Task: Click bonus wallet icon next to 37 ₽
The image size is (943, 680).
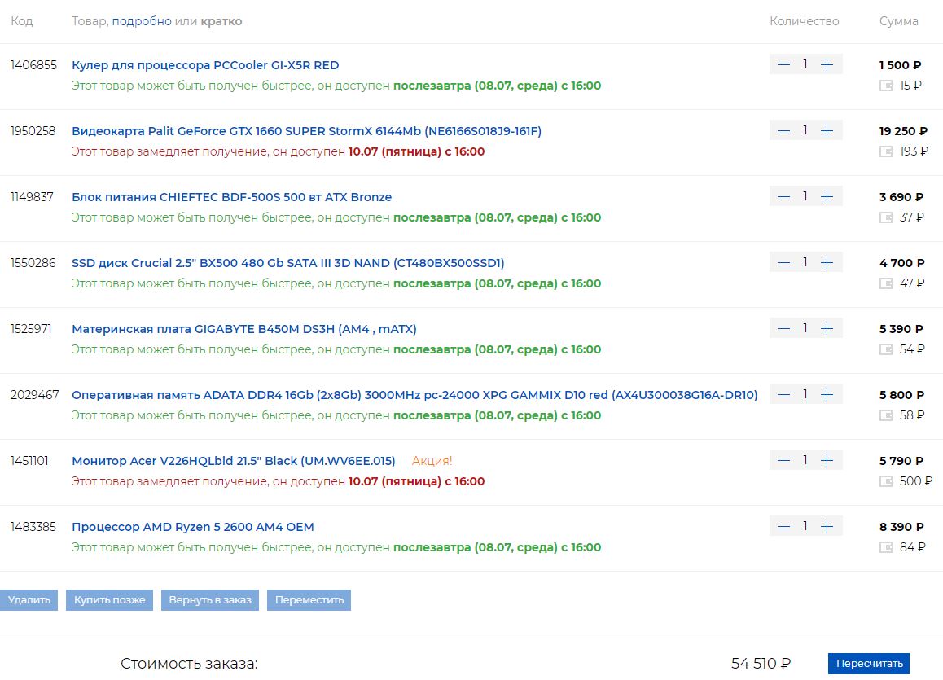Action: click(x=886, y=217)
